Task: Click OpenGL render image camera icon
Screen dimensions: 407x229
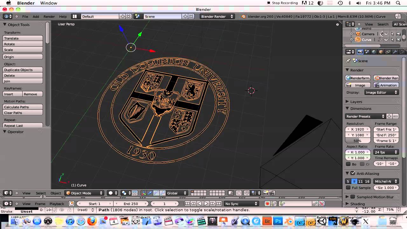Action: 266,193
